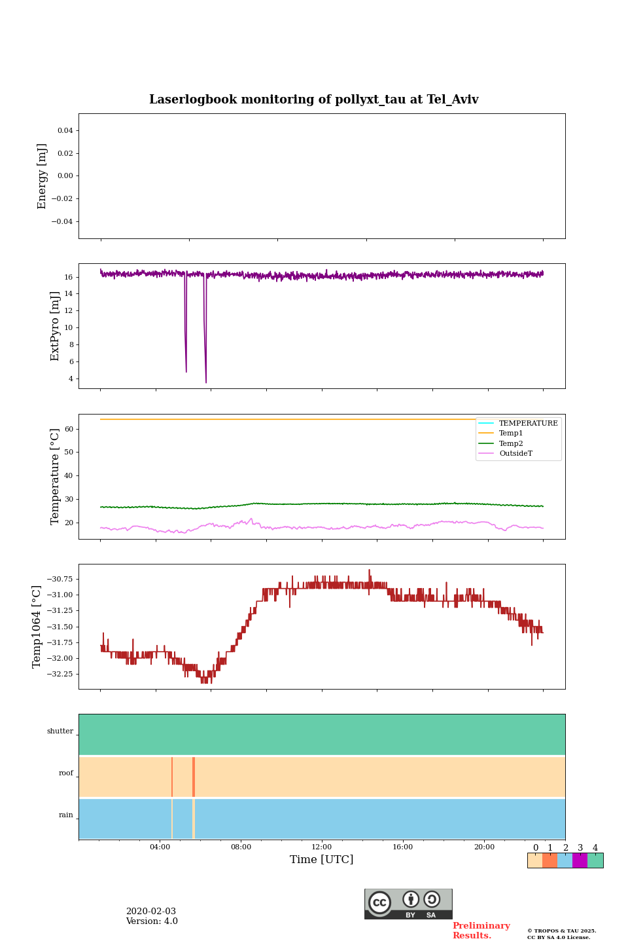
Task: Click the Temperature [°C] axis label
Action: coord(55,477)
